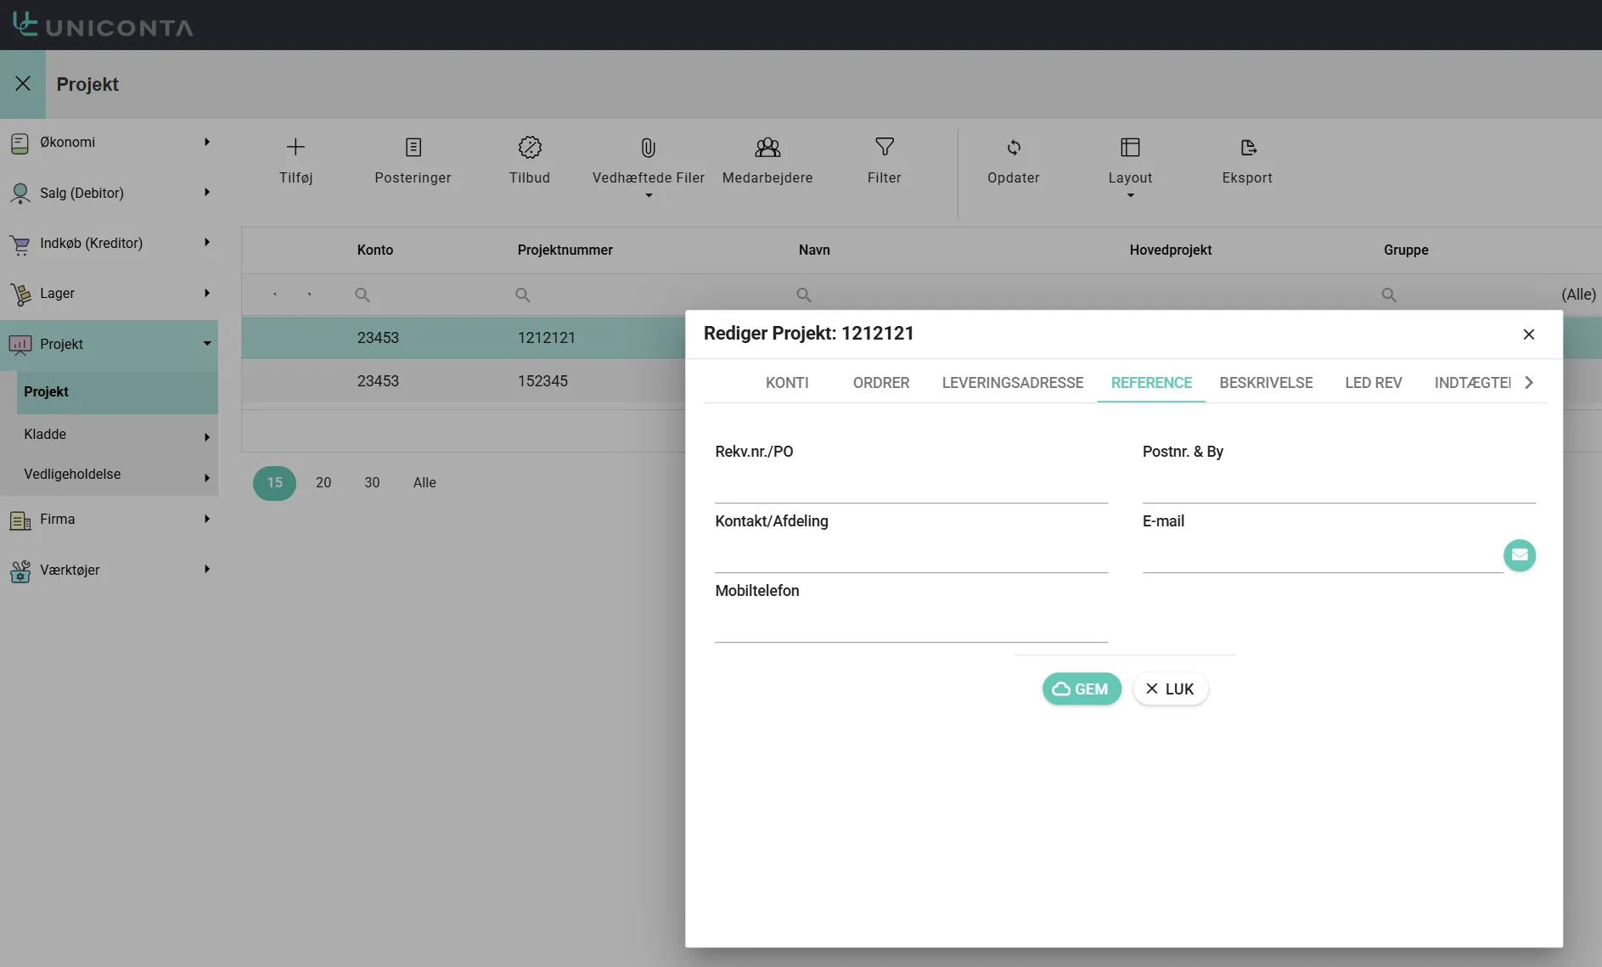Open the LEVERINGSADRESSE tab
The image size is (1602, 967).
pyautogui.click(x=1013, y=383)
